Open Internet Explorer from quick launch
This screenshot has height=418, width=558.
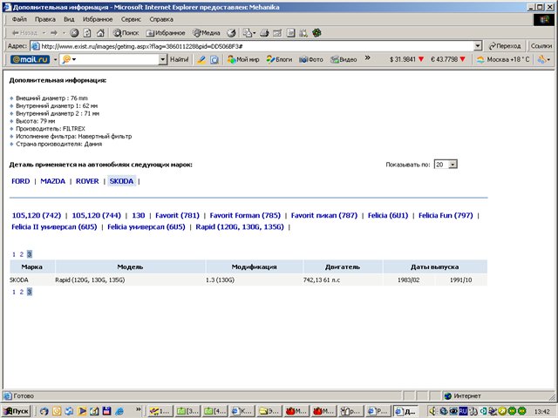point(119,411)
